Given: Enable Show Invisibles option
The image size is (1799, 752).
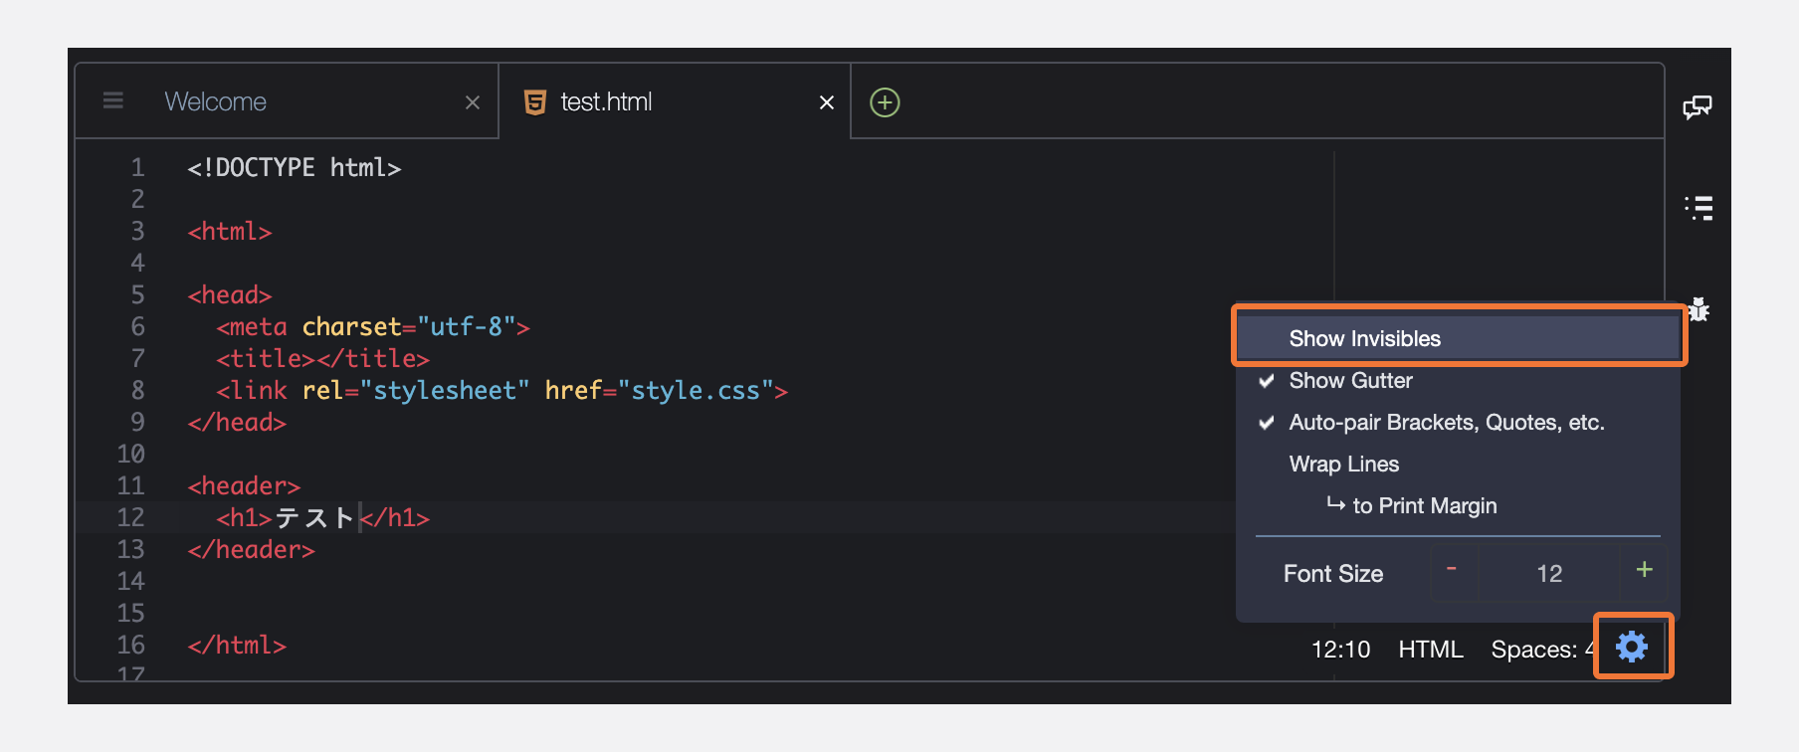Looking at the screenshot, I should 1458,338.
